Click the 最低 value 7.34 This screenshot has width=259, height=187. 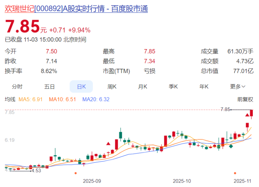tap(150, 61)
